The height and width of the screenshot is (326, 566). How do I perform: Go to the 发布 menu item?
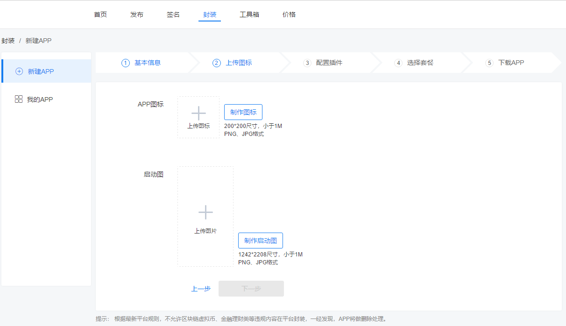[x=137, y=14]
